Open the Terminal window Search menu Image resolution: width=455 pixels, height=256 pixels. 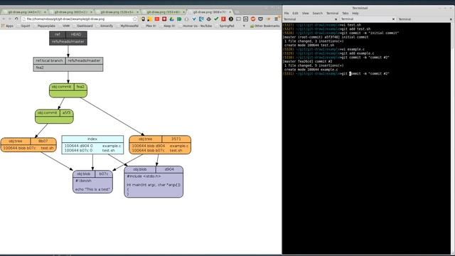pos(318,14)
